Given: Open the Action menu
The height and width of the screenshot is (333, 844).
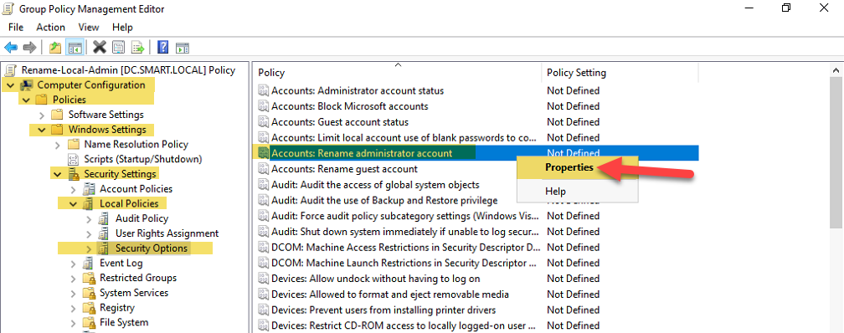Looking at the screenshot, I should [50, 27].
